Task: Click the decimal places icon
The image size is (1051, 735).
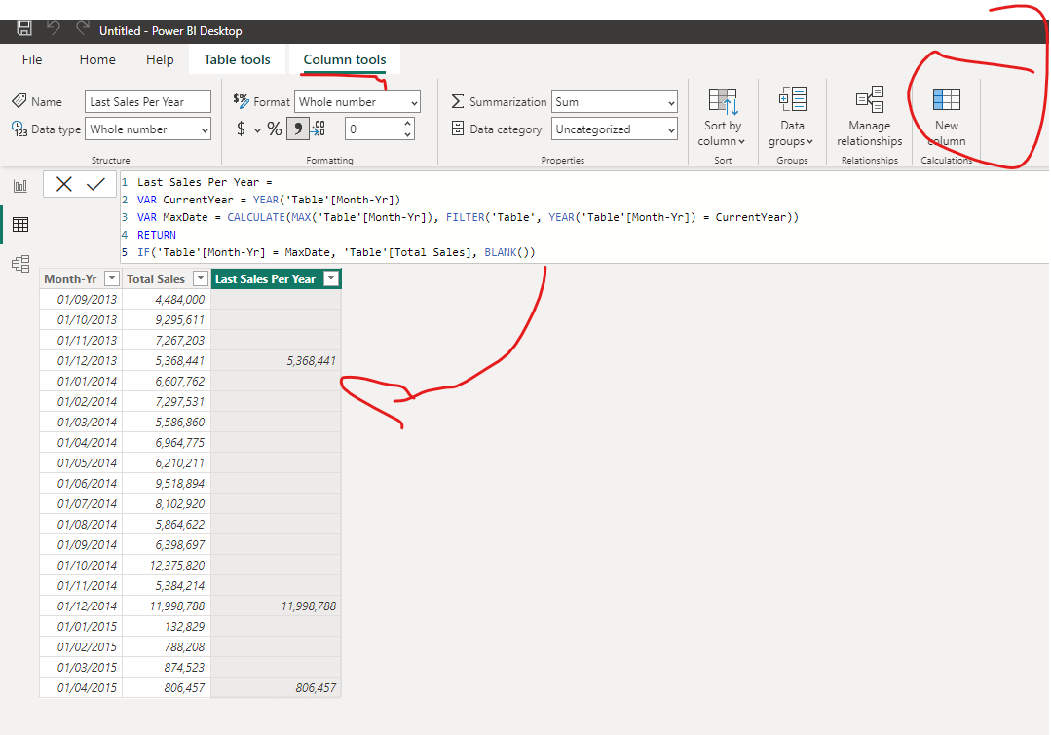Action: pyautogui.click(x=319, y=129)
